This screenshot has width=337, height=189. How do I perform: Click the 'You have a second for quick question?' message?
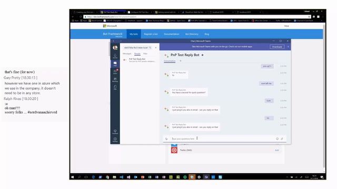[x=189, y=92]
